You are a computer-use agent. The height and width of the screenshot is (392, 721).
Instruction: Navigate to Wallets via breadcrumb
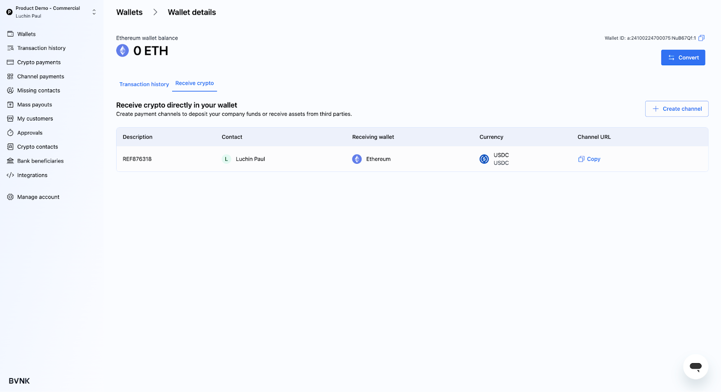(129, 13)
